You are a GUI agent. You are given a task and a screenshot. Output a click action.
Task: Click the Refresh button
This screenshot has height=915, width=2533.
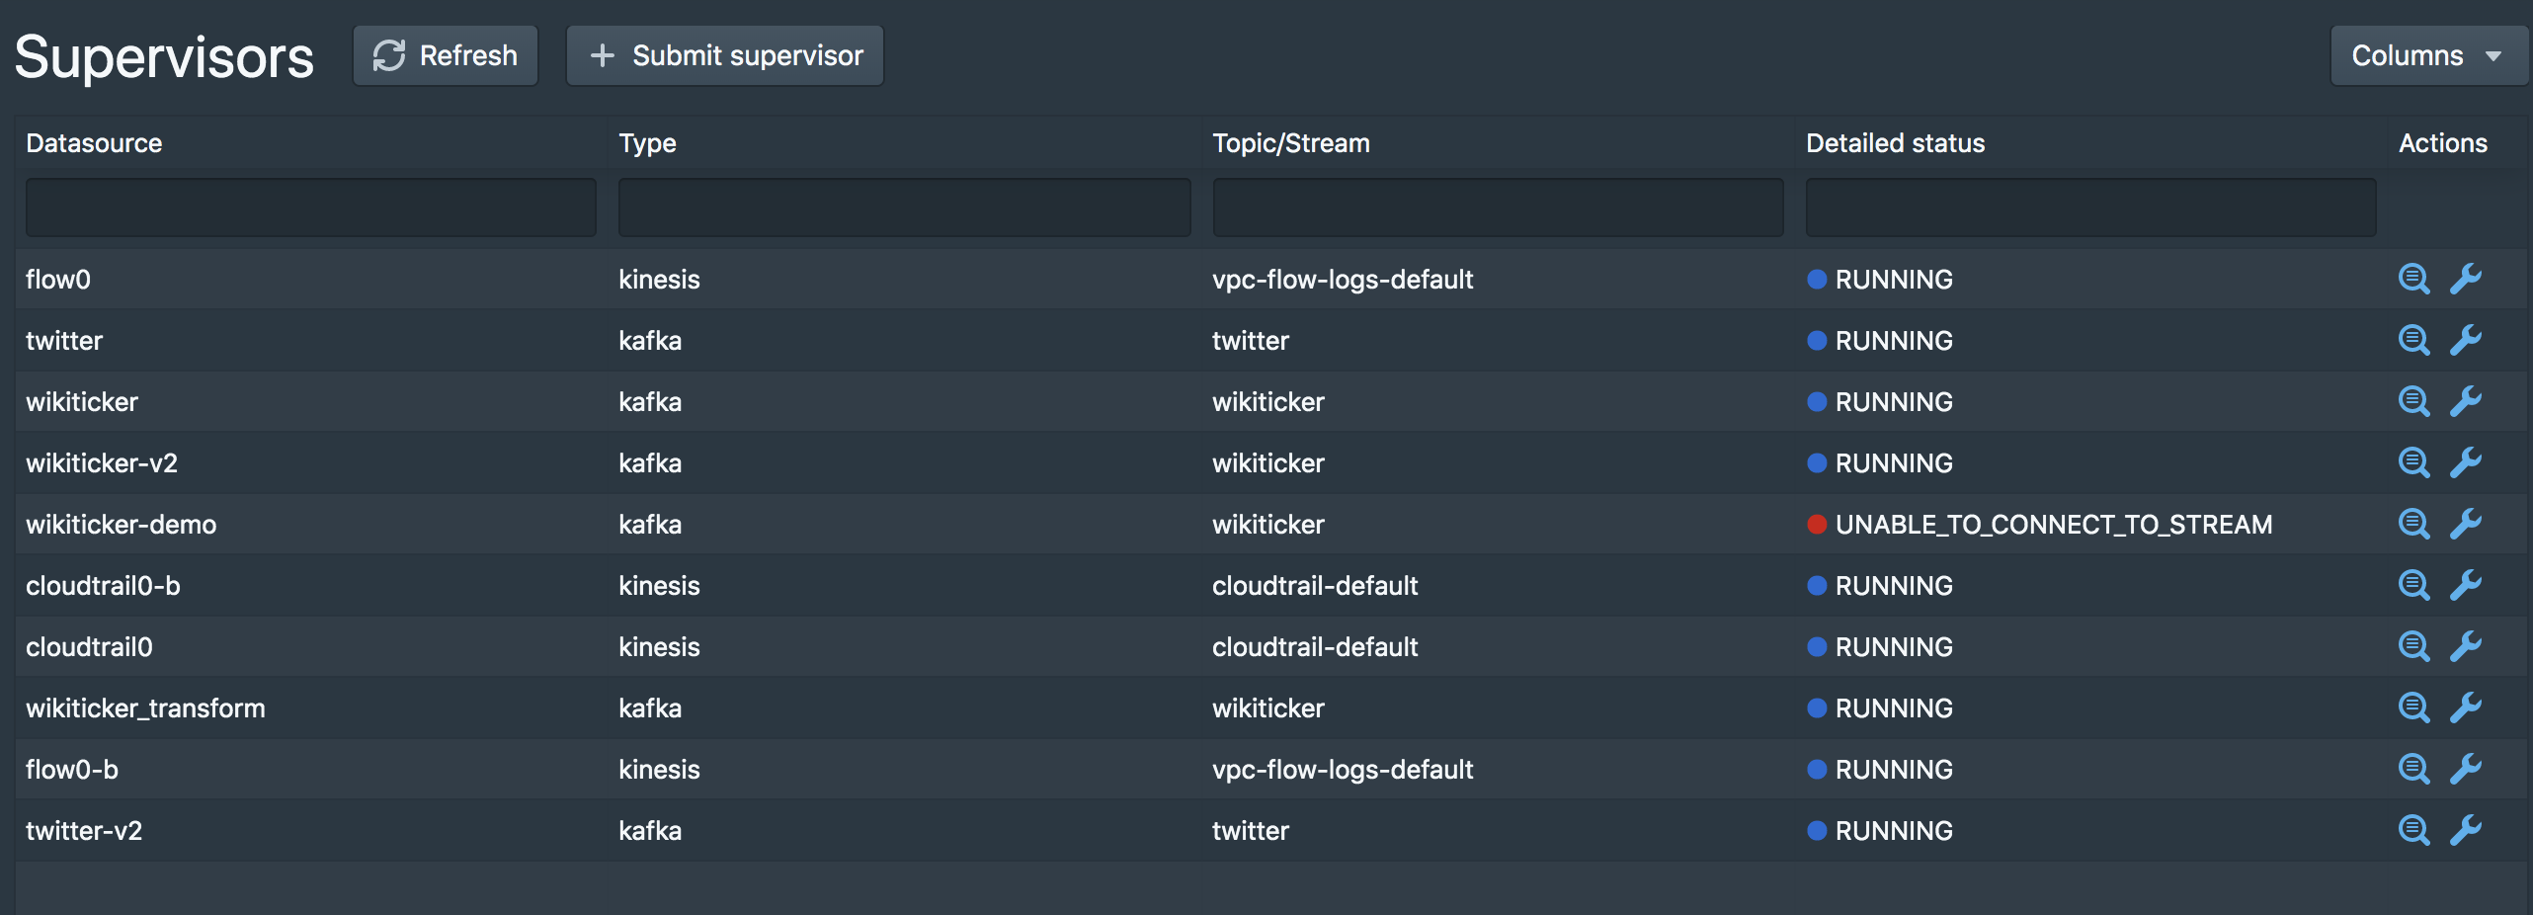click(446, 55)
